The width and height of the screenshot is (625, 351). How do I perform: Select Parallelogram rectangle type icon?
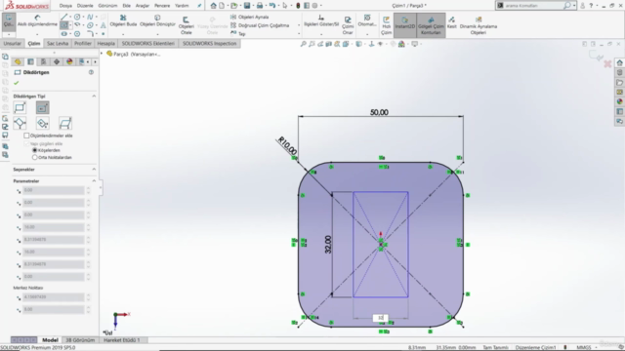point(65,123)
